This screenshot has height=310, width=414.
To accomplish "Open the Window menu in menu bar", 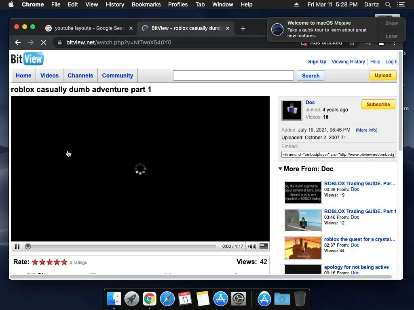I will tap(222, 4).
